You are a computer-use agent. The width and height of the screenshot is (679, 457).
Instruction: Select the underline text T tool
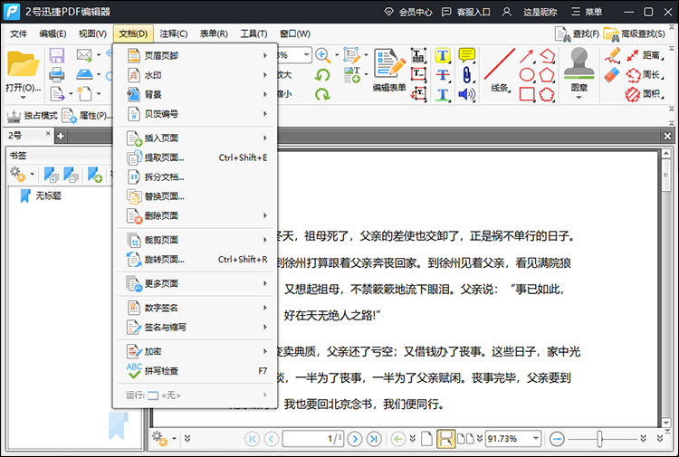click(x=442, y=94)
